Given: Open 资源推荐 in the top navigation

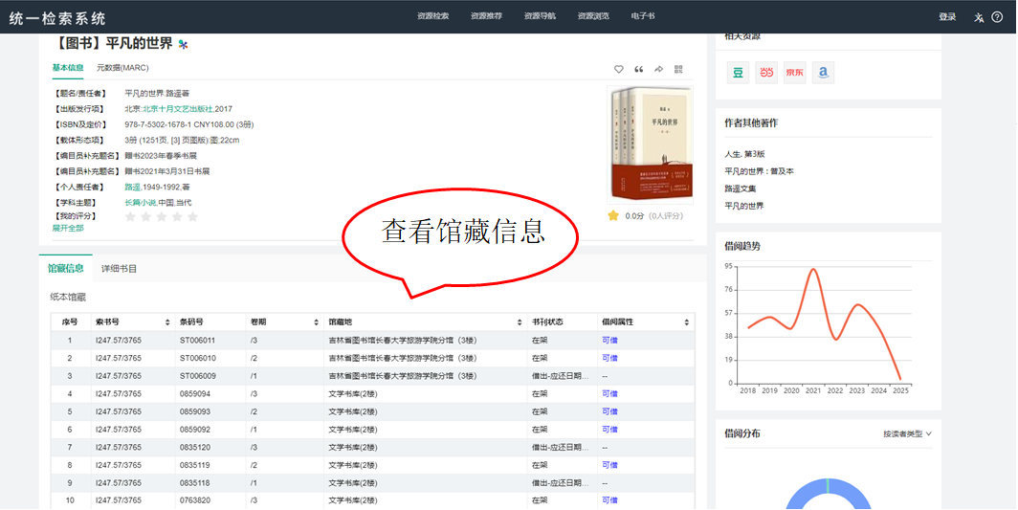Looking at the screenshot, I should coord(486,16).
